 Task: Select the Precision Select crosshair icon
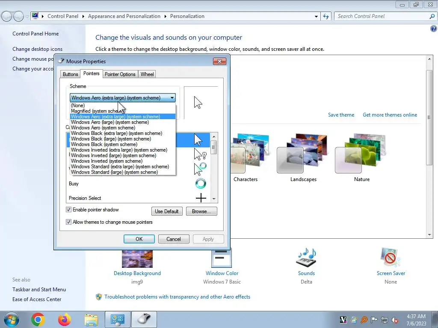click(x=201, y=198)
